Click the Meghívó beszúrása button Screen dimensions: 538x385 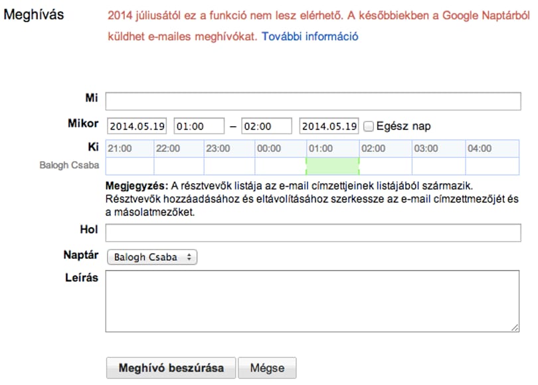[x=171, y=368]
